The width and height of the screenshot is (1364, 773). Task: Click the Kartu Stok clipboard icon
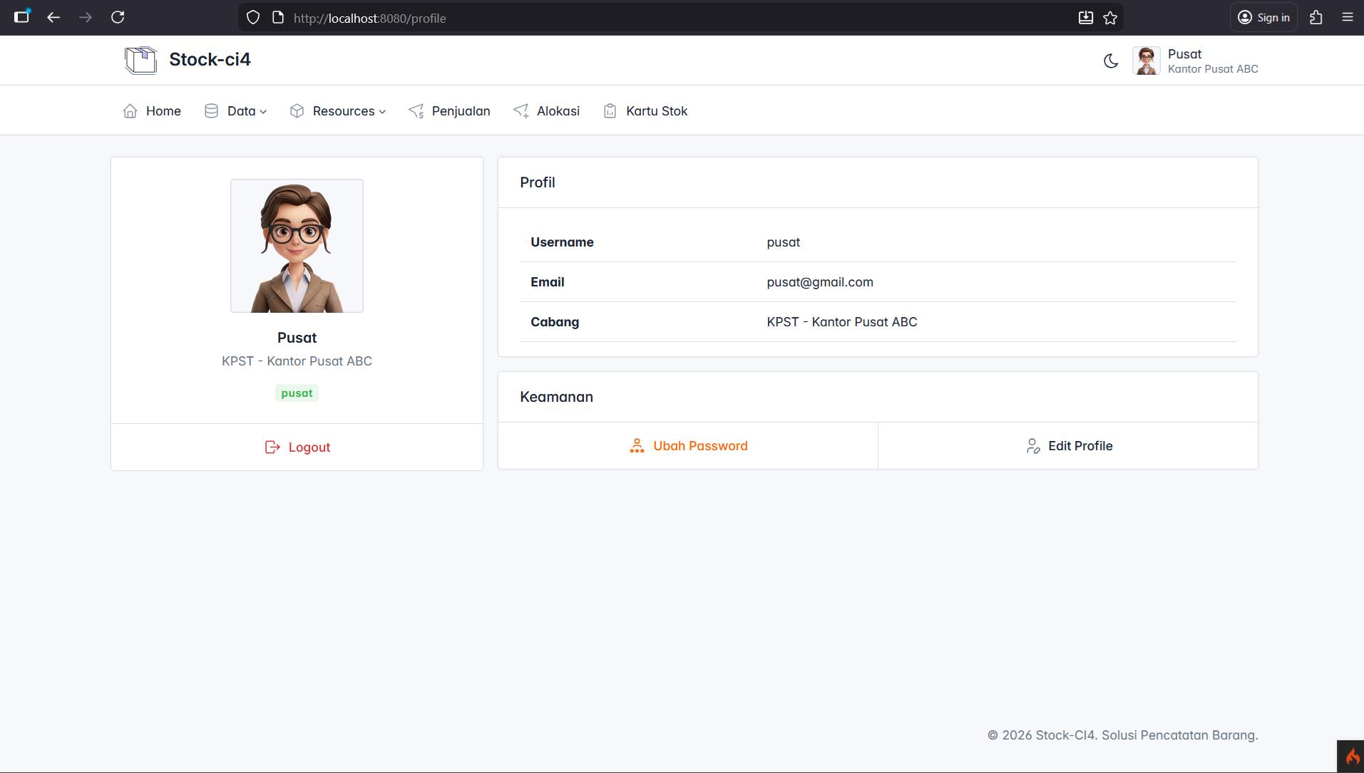point(610,111)
